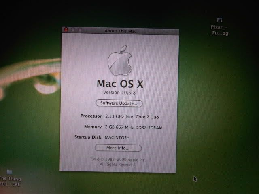
Task: Click the Software Update button
Action: coord(119,103)
